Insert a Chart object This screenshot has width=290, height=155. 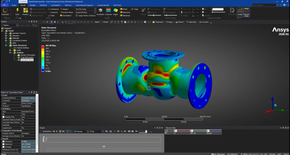tap(51, 15)
